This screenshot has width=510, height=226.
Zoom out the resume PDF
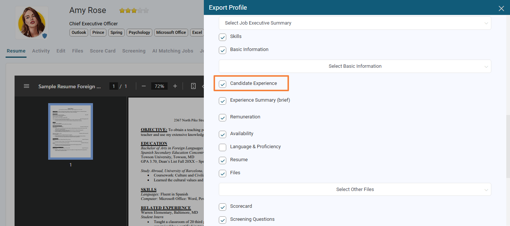coord(144,86)
